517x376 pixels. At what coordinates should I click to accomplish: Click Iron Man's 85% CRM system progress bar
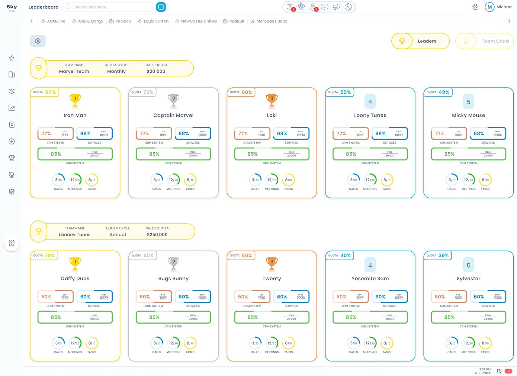(75, 154)
